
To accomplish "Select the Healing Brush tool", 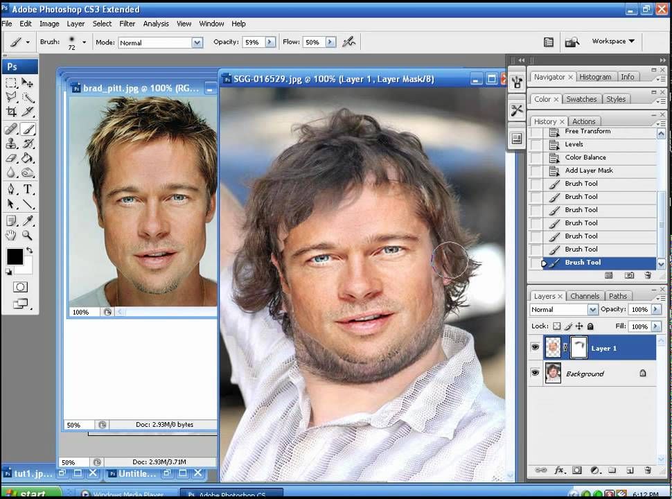I will tap(11, 129).
